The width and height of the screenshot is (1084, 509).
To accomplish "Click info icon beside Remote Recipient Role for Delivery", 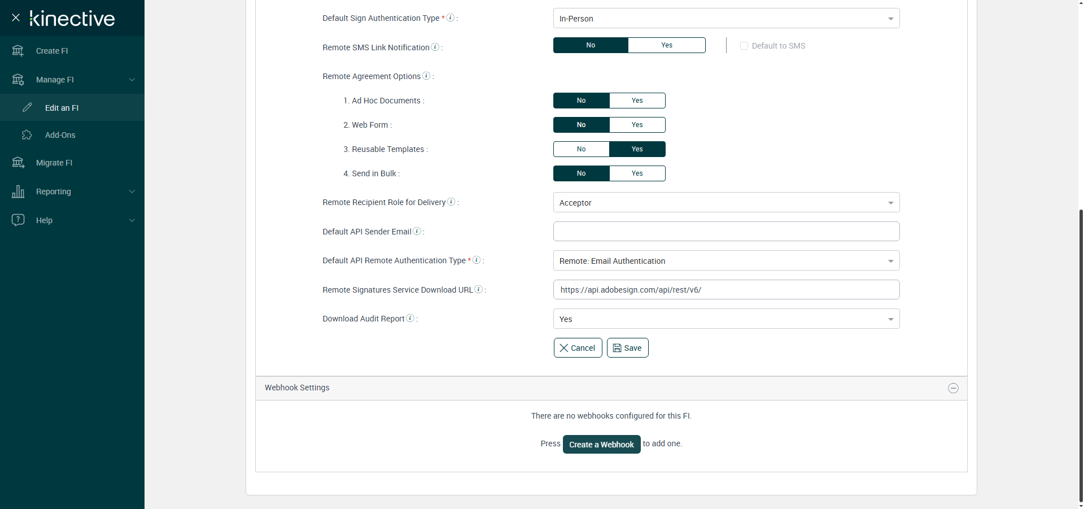I will coord(451,202).
